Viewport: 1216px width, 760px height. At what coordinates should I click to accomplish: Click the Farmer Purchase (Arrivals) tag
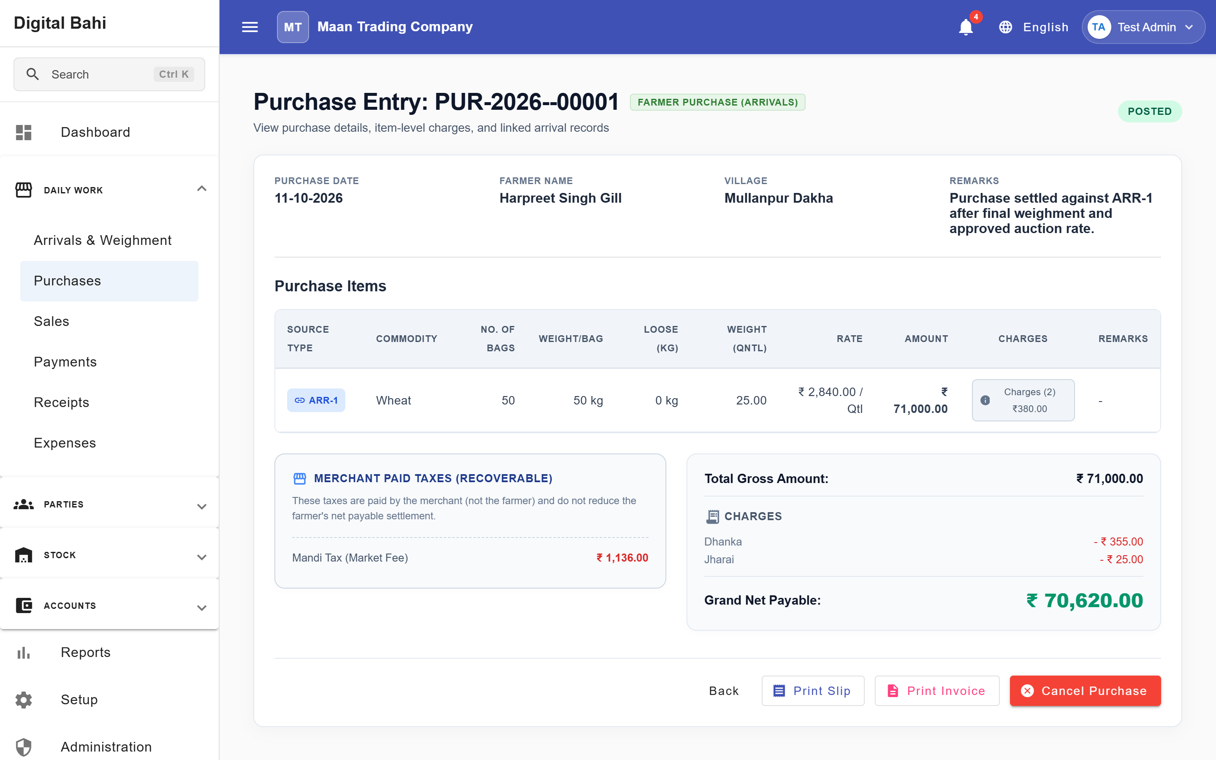(x=717, y=102)
